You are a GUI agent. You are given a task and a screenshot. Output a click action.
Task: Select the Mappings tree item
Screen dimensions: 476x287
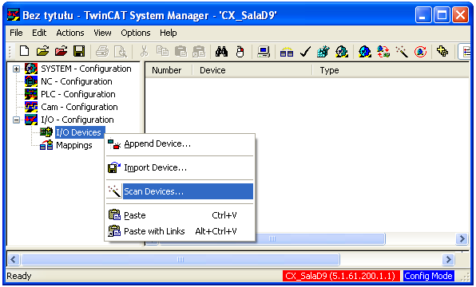tap(74, 145)
